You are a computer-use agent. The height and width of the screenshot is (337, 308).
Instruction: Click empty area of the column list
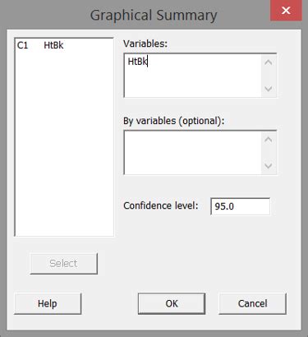click(x=64, y=142)
